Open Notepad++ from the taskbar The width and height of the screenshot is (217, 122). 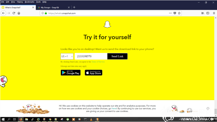(56, 119)
